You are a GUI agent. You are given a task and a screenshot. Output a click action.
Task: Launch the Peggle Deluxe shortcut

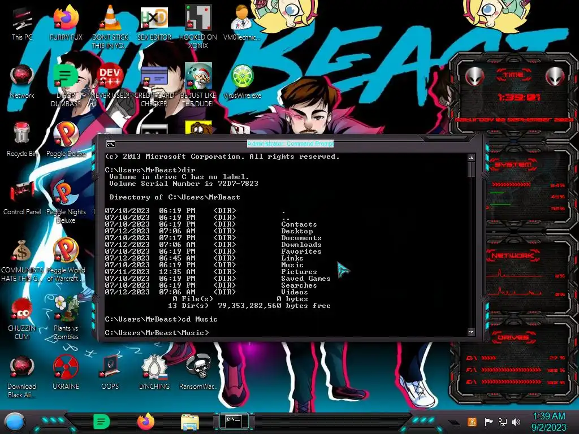coord(66,140)
